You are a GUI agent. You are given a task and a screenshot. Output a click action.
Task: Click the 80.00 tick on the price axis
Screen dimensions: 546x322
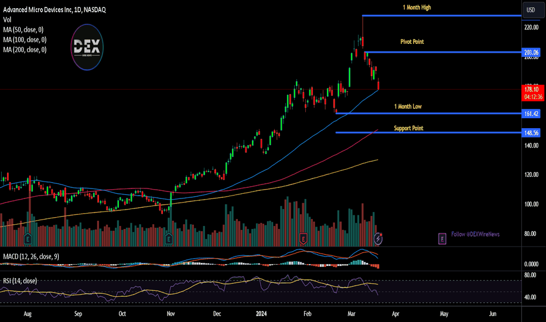coord(530,234)
